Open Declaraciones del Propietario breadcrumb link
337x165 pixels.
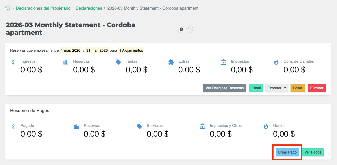pyautogui.click(x=43, y=8)
